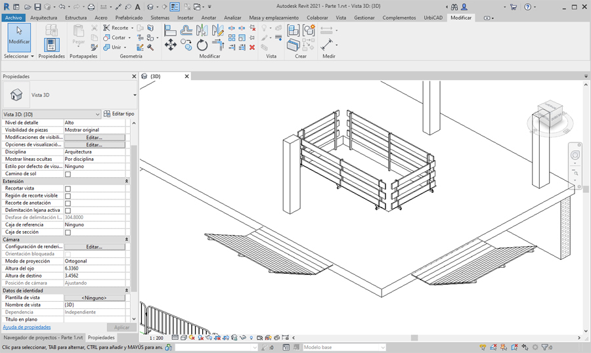Screen dimensions: 591x353
Task: Click the Move tool in the Modificar panel
Action: click(170, 45)
